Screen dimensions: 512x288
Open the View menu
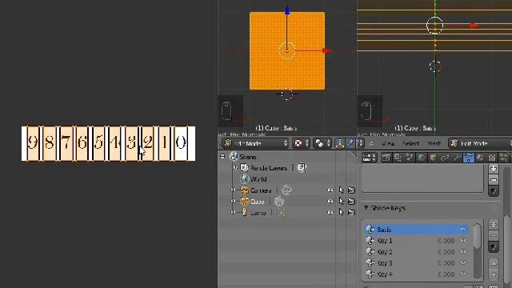(388, 143)
